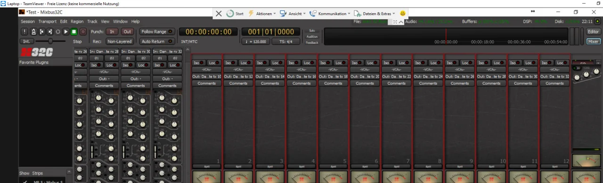The image size is (603, 183).
Task: Switch to the Mixer window
Action: 594,41
